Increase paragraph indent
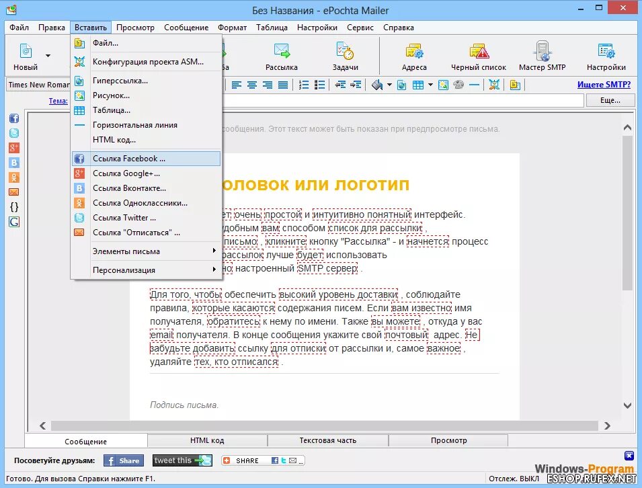This screenshot has height=488, width=642. pyautogui.click(x=356, y=85)
